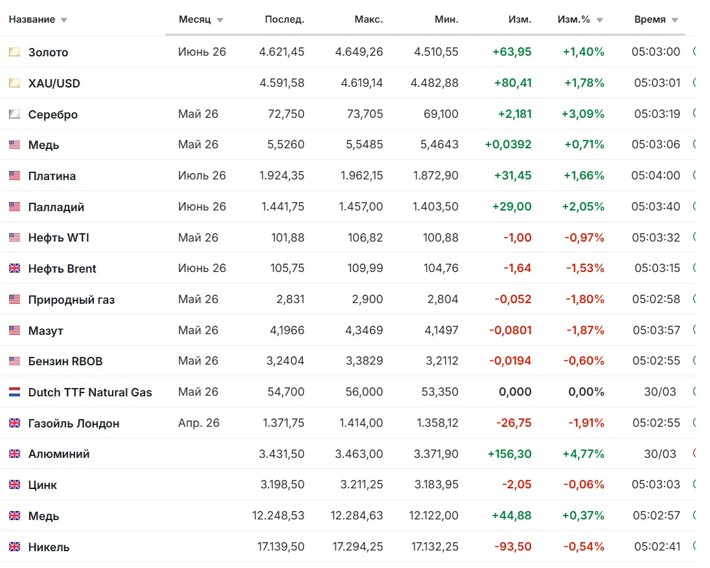Image resolution: width=710 pixels, height=568 pixels.
Task: Open the Палладий commodity link
Action: tap(56, 207)
